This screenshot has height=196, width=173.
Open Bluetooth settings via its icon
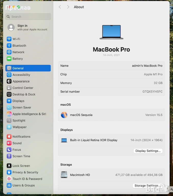point(9,46)
